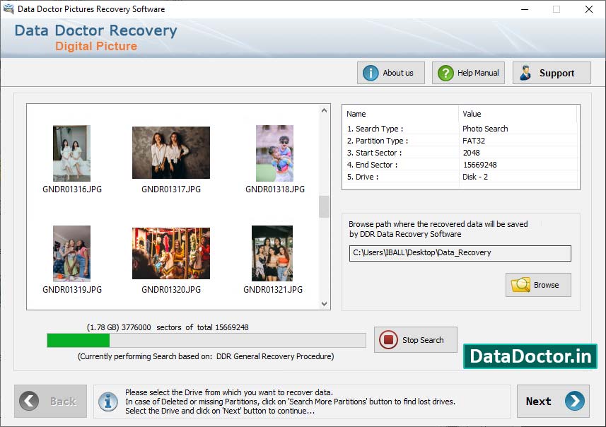Go Back to previous step
The width and height of the screenshot is (606, 427).
click(51, 401)
